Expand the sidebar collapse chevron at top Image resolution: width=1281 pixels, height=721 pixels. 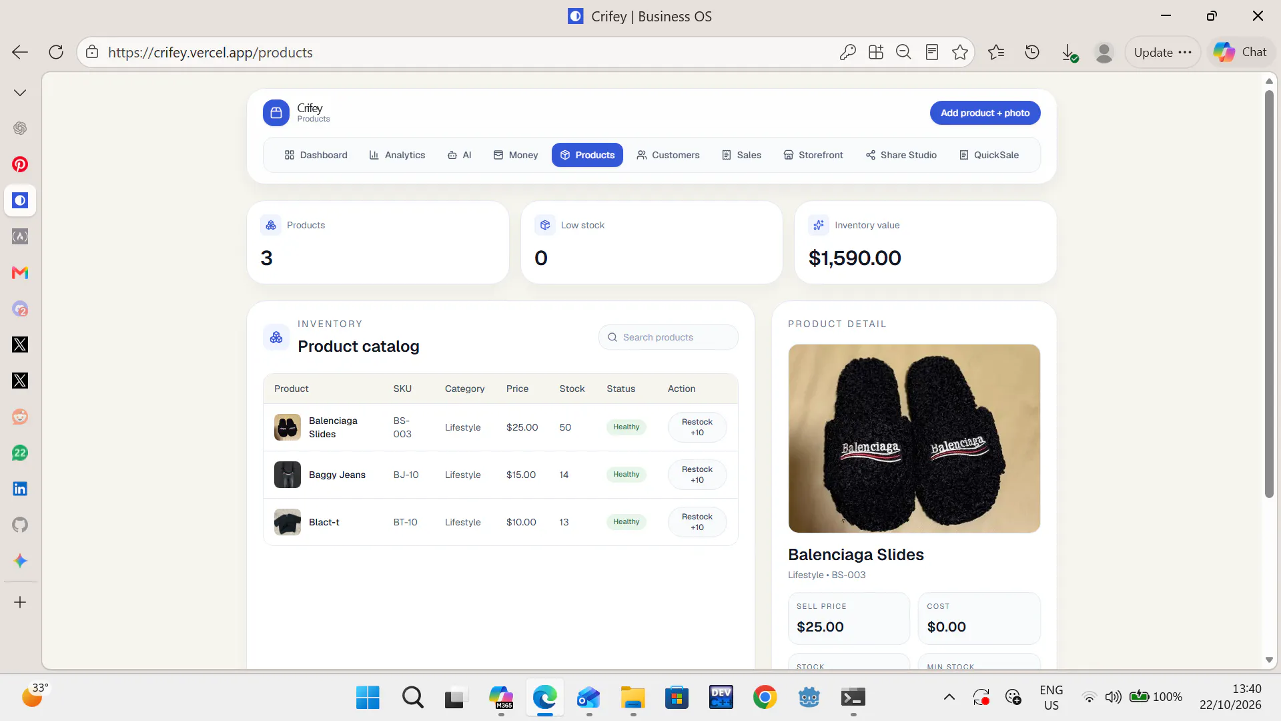20,93
